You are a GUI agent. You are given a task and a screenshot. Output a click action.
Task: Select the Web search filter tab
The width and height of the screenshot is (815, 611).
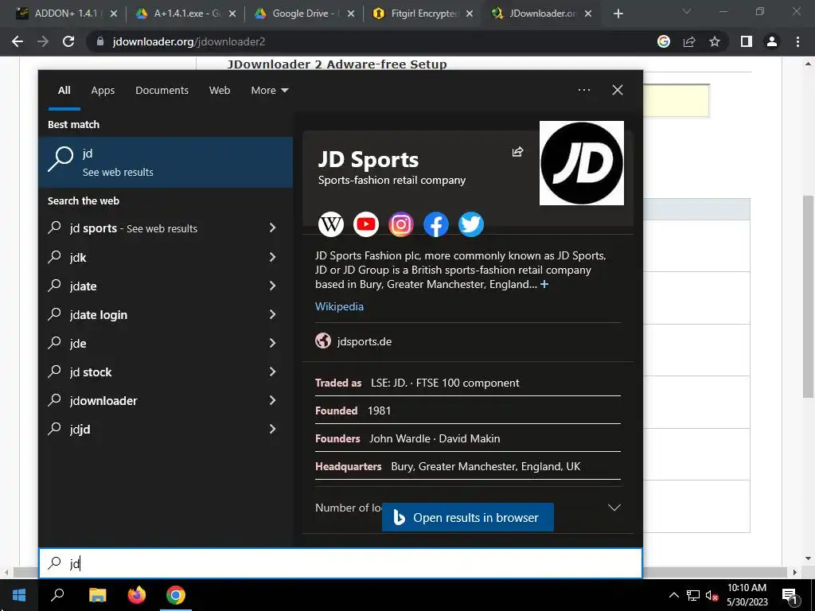point(220,91)
